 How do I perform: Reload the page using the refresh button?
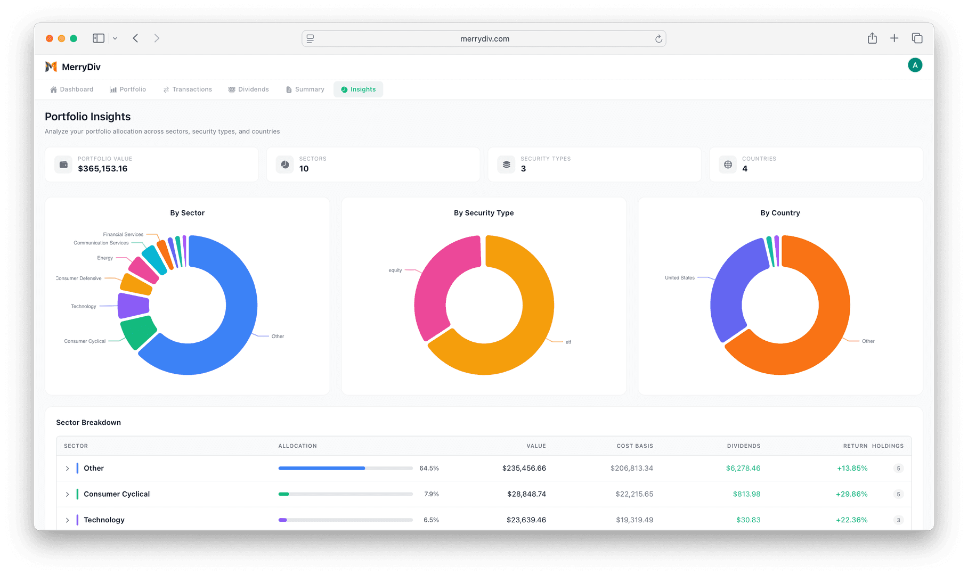(x=658, y=38)
